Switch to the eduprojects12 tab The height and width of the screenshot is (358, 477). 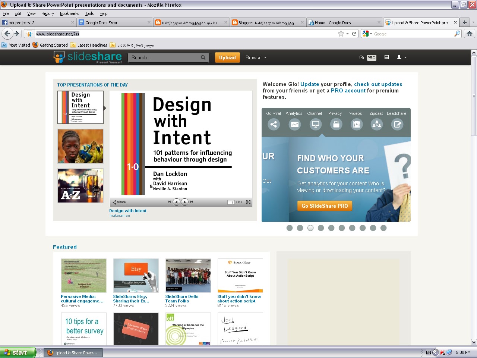pos(39,22)
